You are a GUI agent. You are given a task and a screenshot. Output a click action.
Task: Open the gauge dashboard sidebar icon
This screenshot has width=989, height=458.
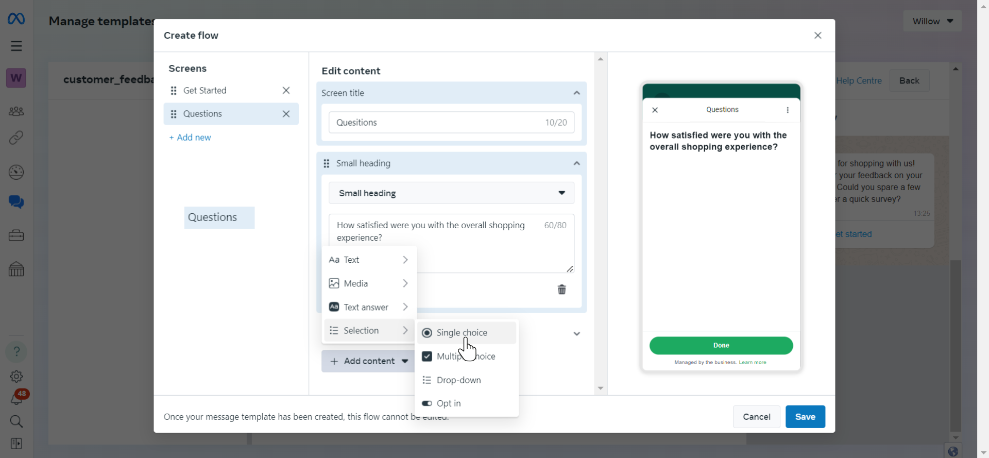pyautogui.click(x=16, y=172)
